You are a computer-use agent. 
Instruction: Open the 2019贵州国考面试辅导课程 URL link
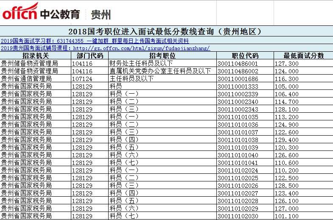[x=105, y=48]
